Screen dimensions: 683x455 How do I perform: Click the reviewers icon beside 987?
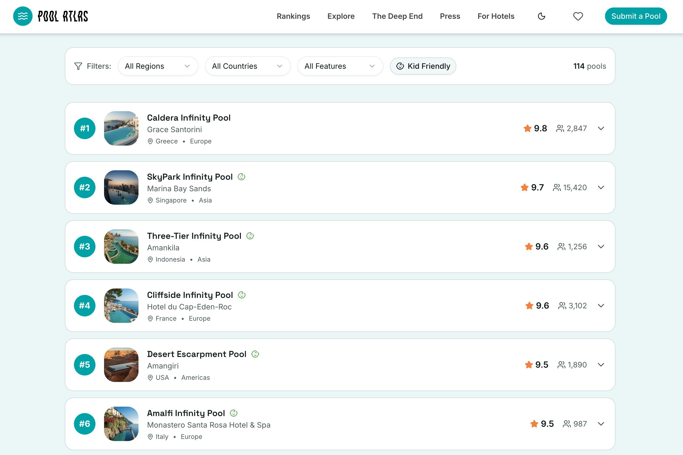[x=567, y=424]
